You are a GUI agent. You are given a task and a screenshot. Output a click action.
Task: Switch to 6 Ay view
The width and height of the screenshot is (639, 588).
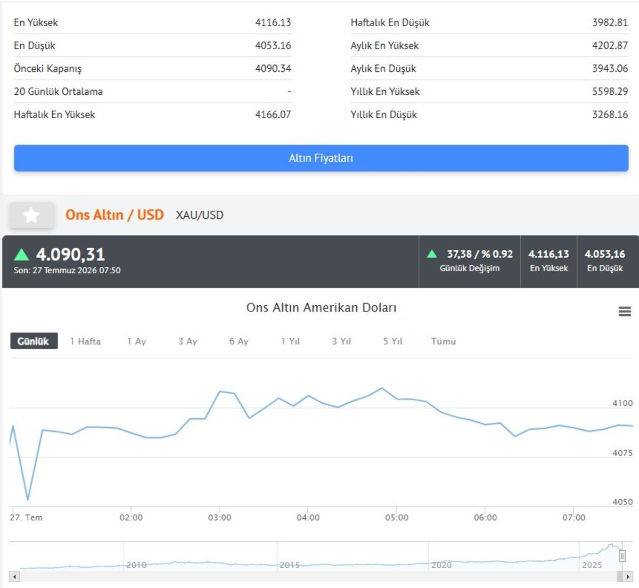pyautogui.click(x=239, y=341)
